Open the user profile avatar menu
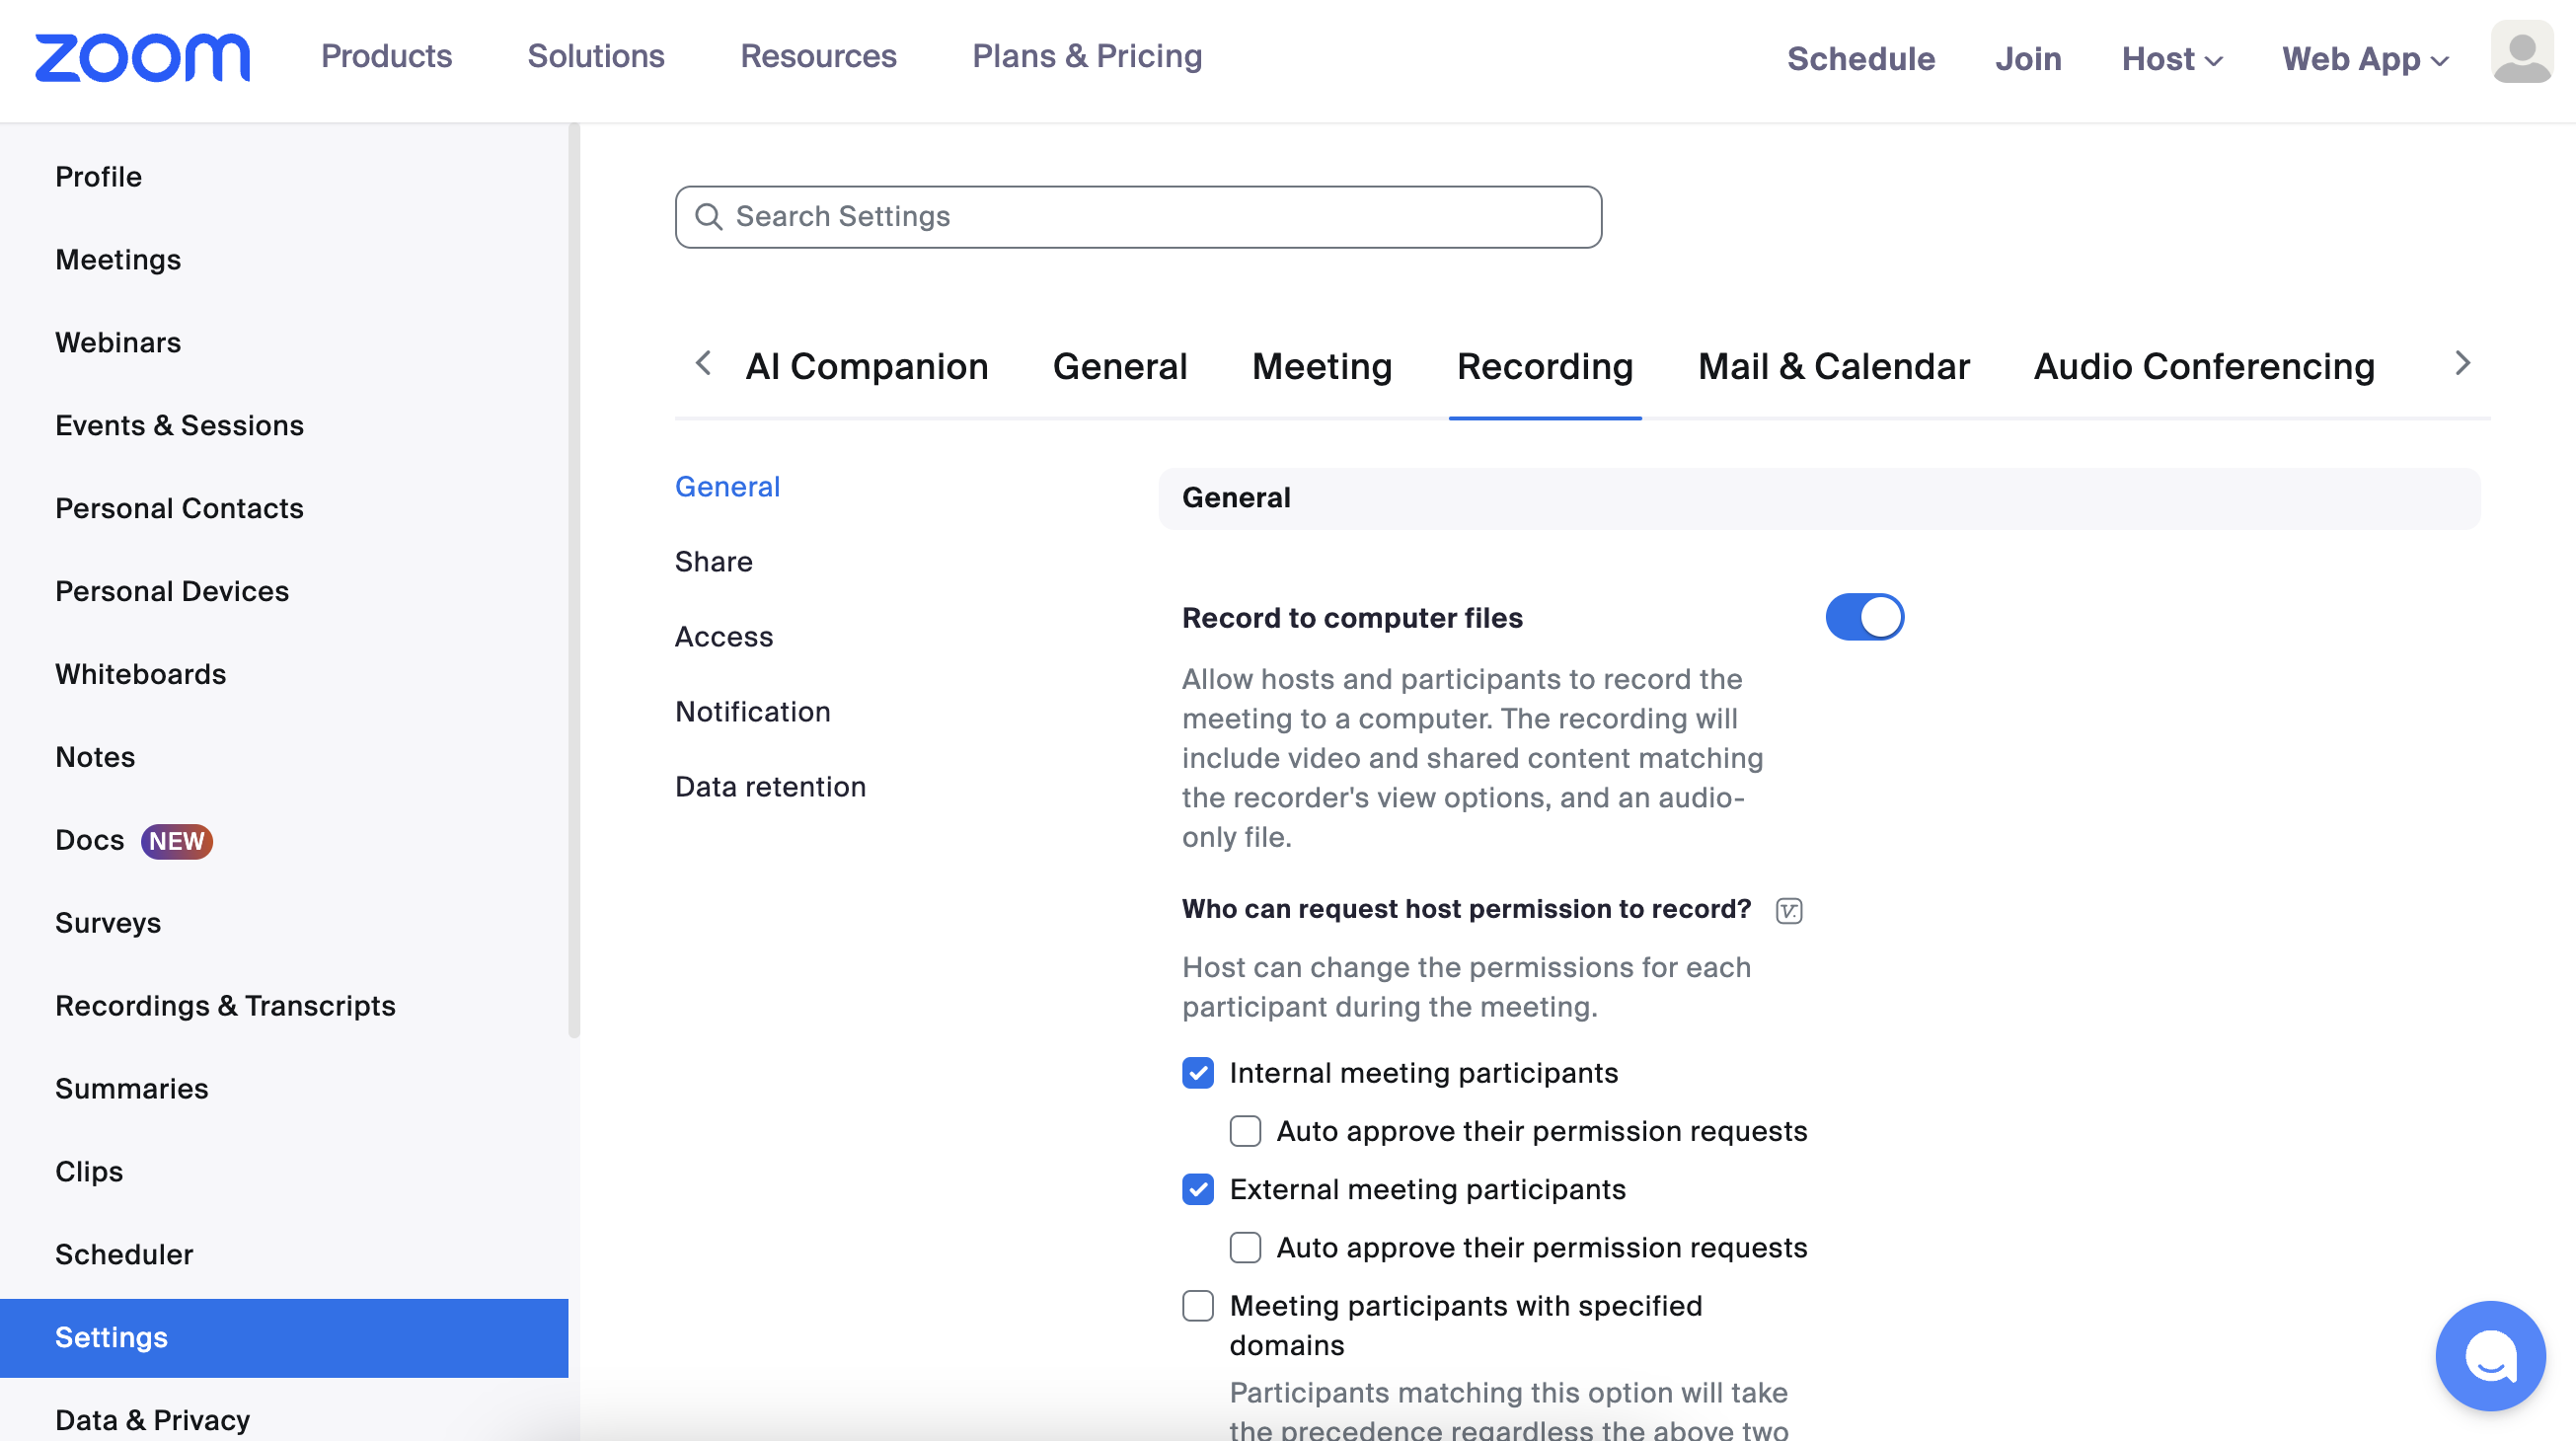The width and height of the screenshot is (2576, 1441). point(2522,52)
